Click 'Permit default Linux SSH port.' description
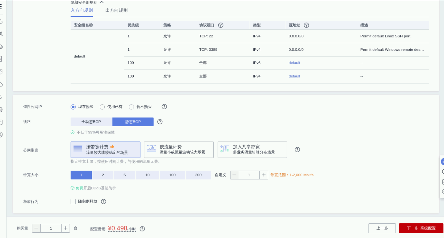The height and width of the screenshot is (238, 444). point(386,36)
